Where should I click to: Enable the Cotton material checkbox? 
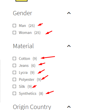[14, 59]
